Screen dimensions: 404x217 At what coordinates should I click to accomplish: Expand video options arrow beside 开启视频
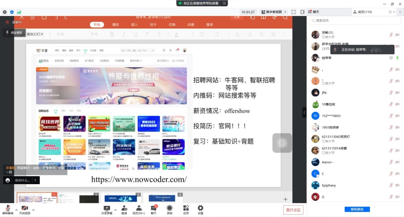(33, 210)
